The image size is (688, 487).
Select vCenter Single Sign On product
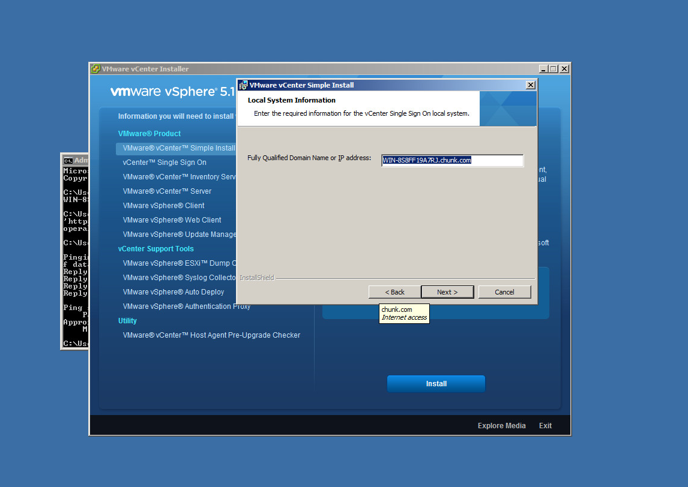[x=164, y=163]
